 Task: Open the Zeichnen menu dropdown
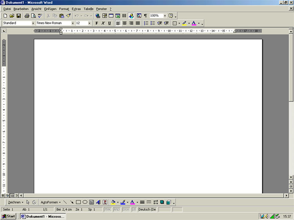[x=16, y=202]
